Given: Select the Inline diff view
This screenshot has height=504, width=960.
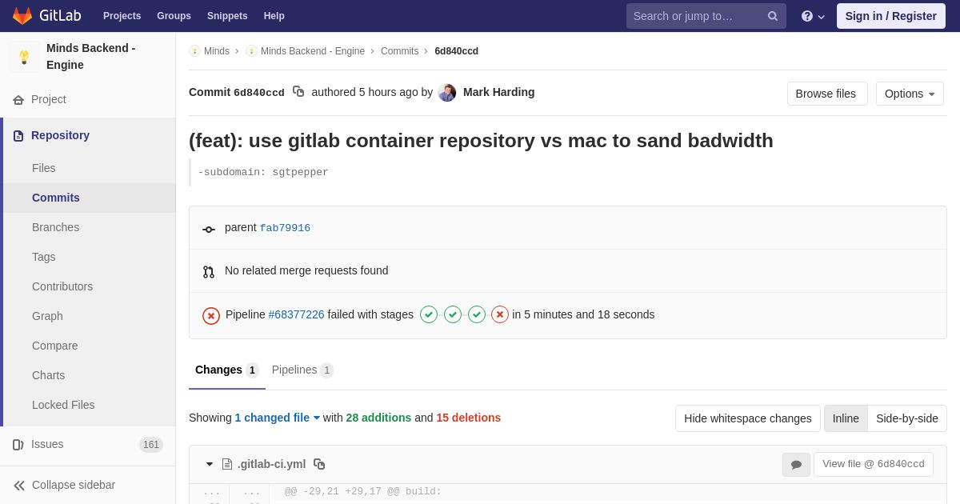Looking at the screenshot, I should pyautogui.click(x=846, y=418).
